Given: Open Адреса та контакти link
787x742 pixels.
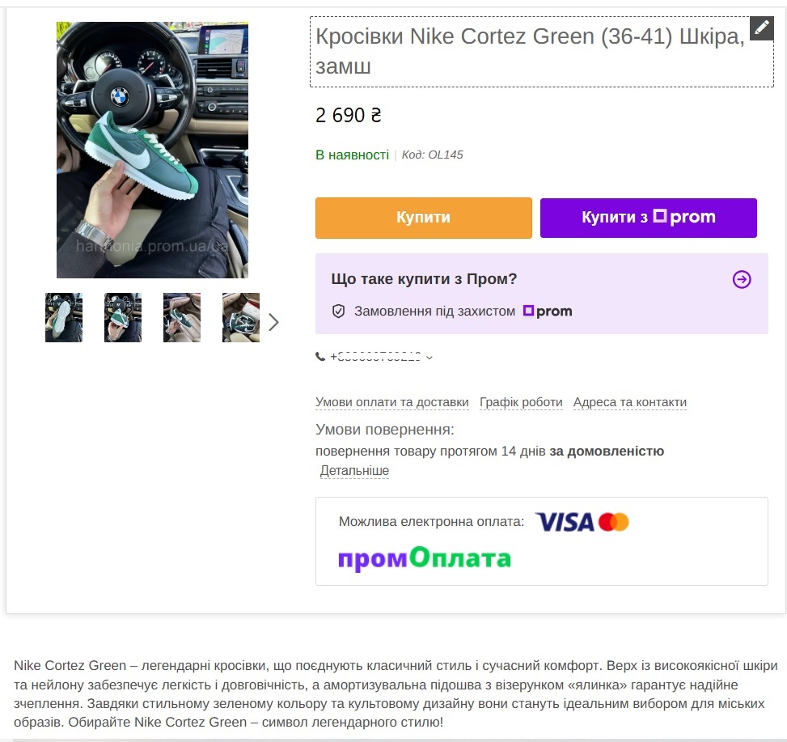Looking at the screenshot, I should click(630, 403).
